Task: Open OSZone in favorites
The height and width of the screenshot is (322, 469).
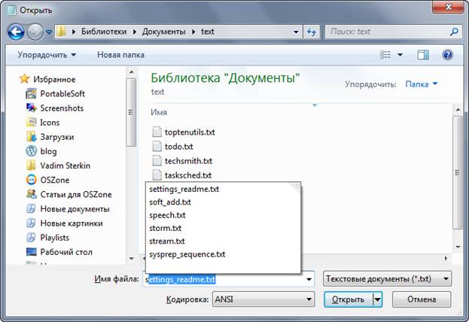Action: 55,180
